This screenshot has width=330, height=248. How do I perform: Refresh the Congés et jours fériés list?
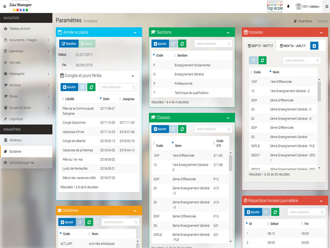pyautogui.click(x=91, y=87)
